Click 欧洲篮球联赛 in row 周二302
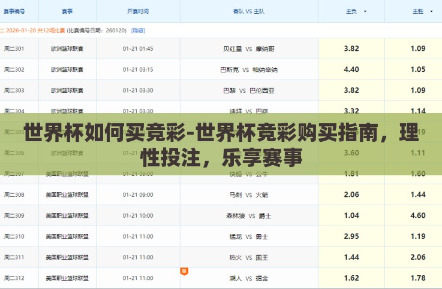This screenshot has height=289, width=442. [67, 69]
